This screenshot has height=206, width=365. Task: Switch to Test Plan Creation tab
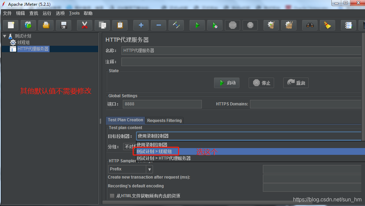(x=126, y=120)
